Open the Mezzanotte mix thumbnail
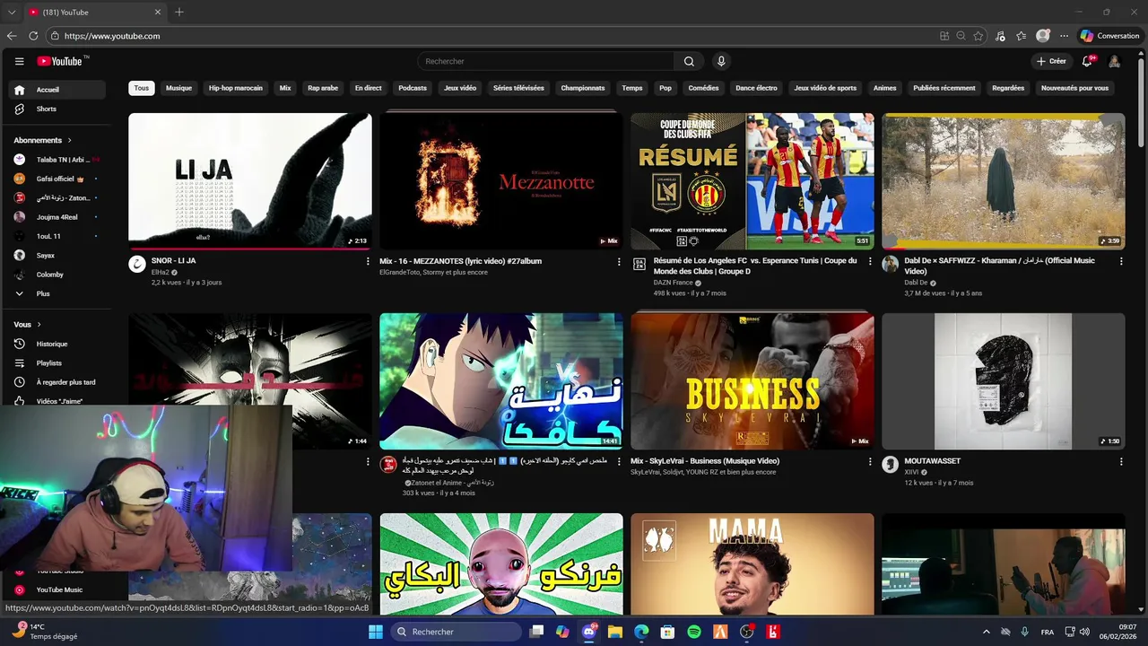Screen dimensions: 1148x646 click(x=501, y=181)
